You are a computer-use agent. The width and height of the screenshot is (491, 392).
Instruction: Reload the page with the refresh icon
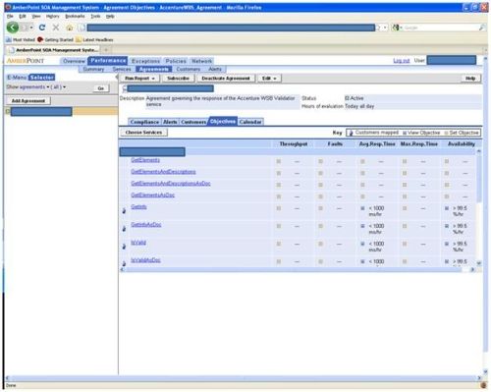pyautogui.click(x=42, y=28)
